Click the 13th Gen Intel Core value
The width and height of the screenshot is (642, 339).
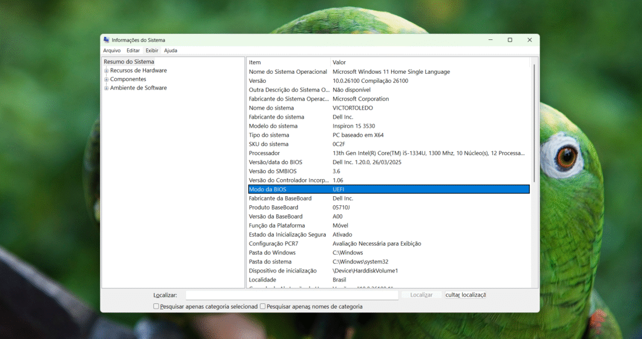point(429,153)
